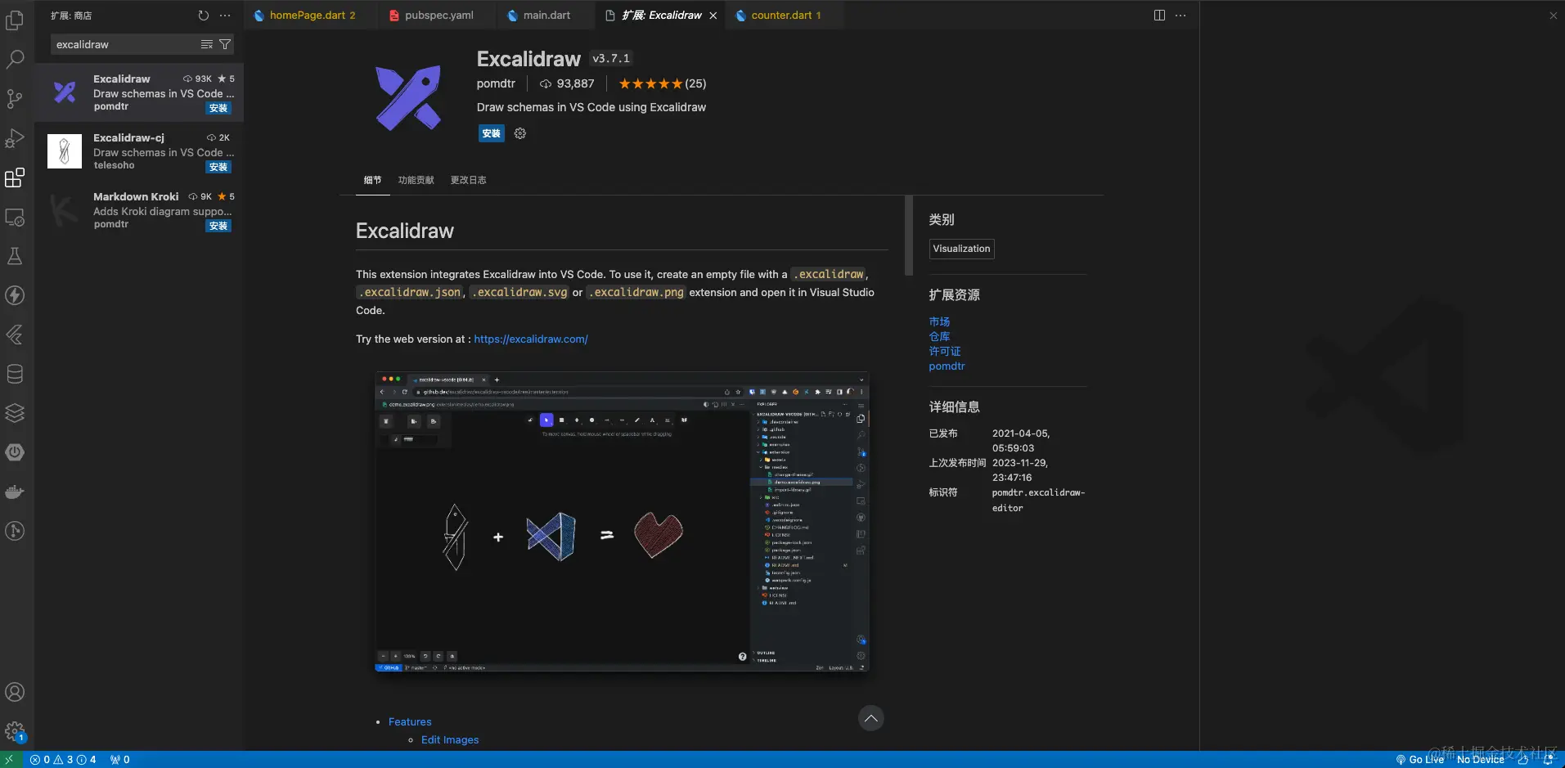This screenshot has width=1565, height=768.
Task: Open the 仓库 repository resource link
Action: (x=939, y=336)
